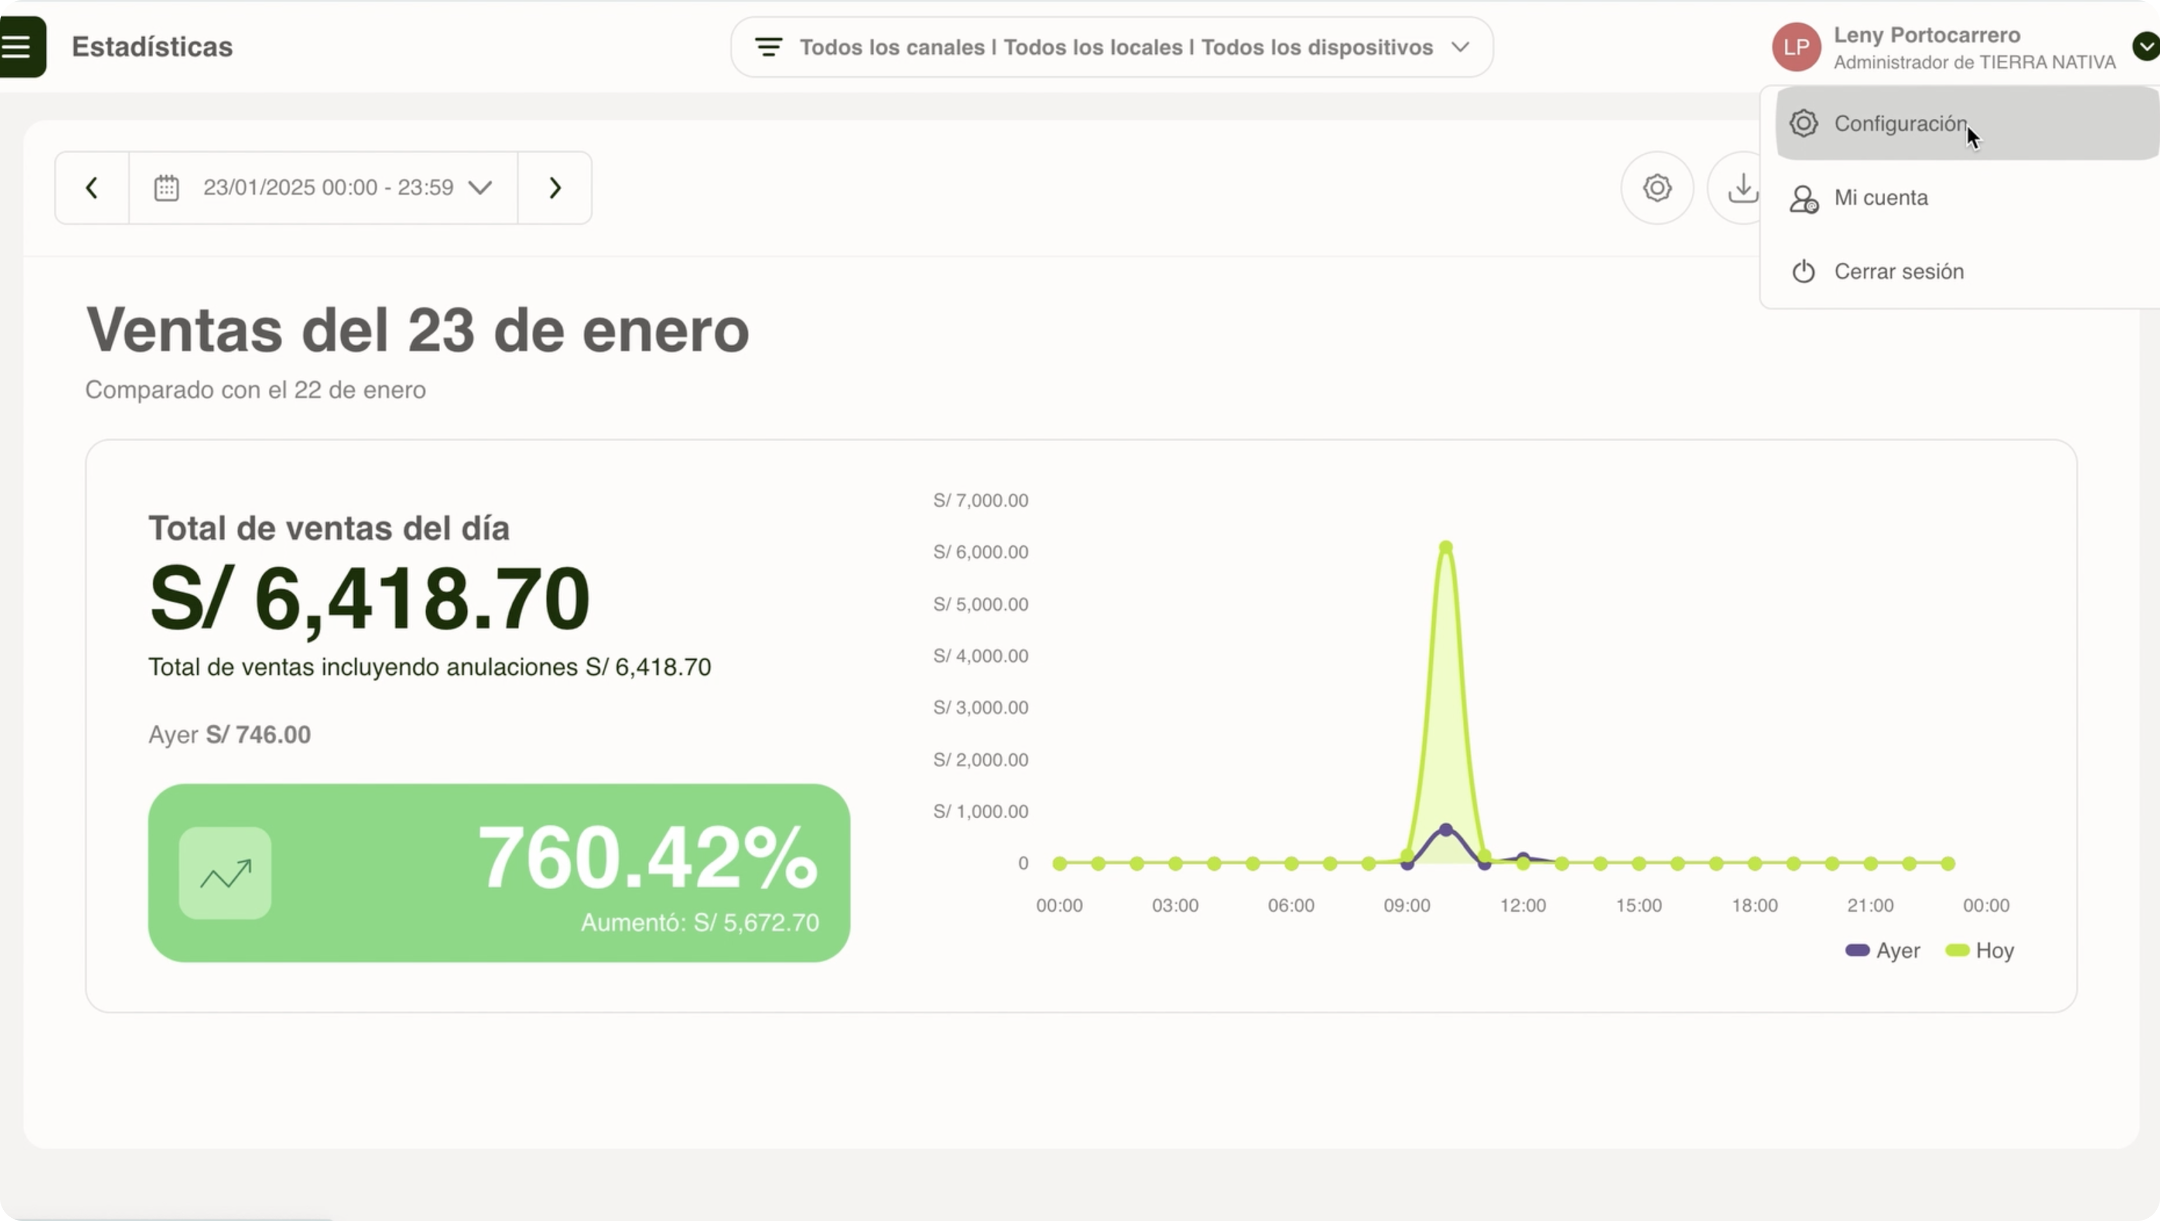This screenshot has height=1221, width=2160.
Task: Collapse the user profile menu chevron
Action: click(2145, 46)
